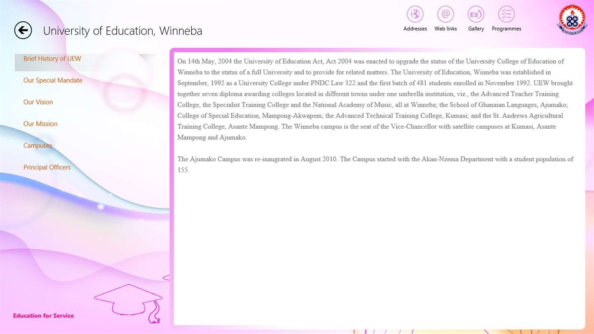This screenshot has width=594, height=334.
Task: Click the paragraph beginning 'On 14th May, 2004'
Action: [376, 99]
